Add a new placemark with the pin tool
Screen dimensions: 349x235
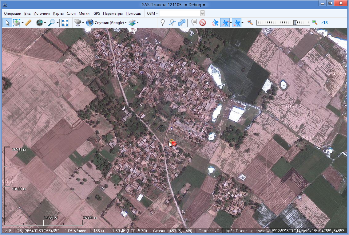pos(163,22)
